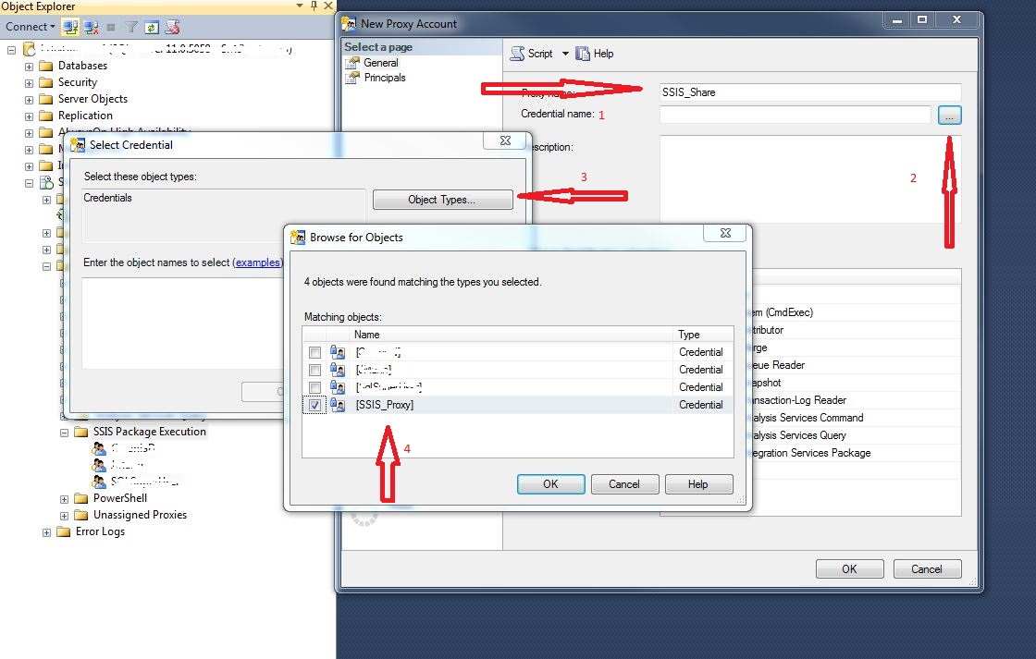Open the Principals page in New Proxy Account
This screenshot has height=659, width=1036.
click(385, 78)
